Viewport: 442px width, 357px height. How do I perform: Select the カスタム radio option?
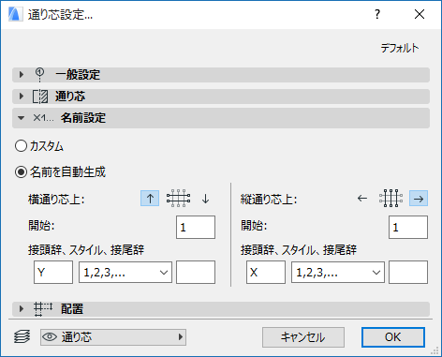tap(39, 146)
